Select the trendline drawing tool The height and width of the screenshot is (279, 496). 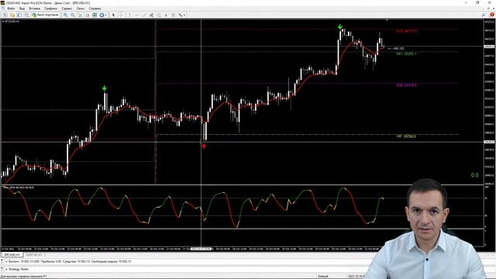pos(144,15)
